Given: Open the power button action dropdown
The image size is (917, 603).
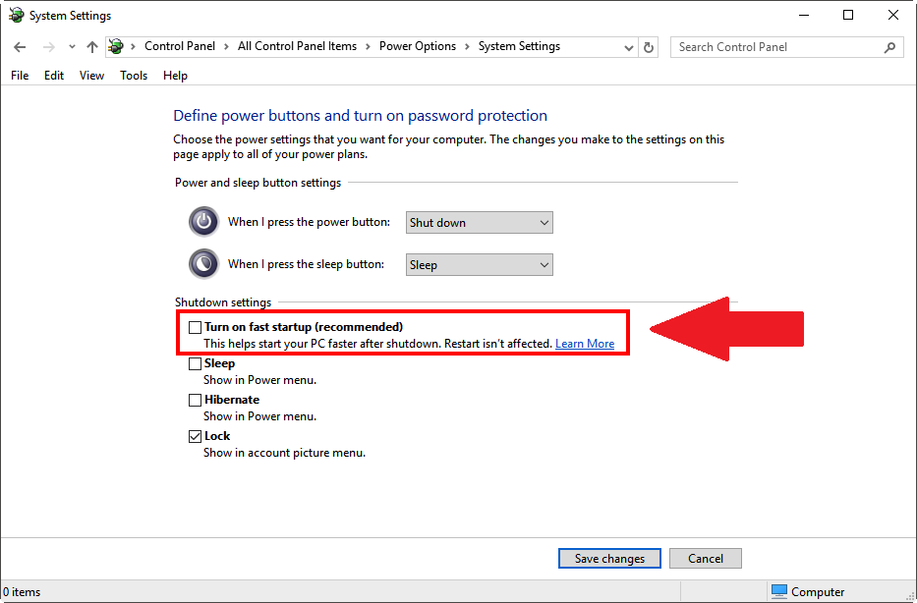Looking at the screenshot, I should click(480, 223).
